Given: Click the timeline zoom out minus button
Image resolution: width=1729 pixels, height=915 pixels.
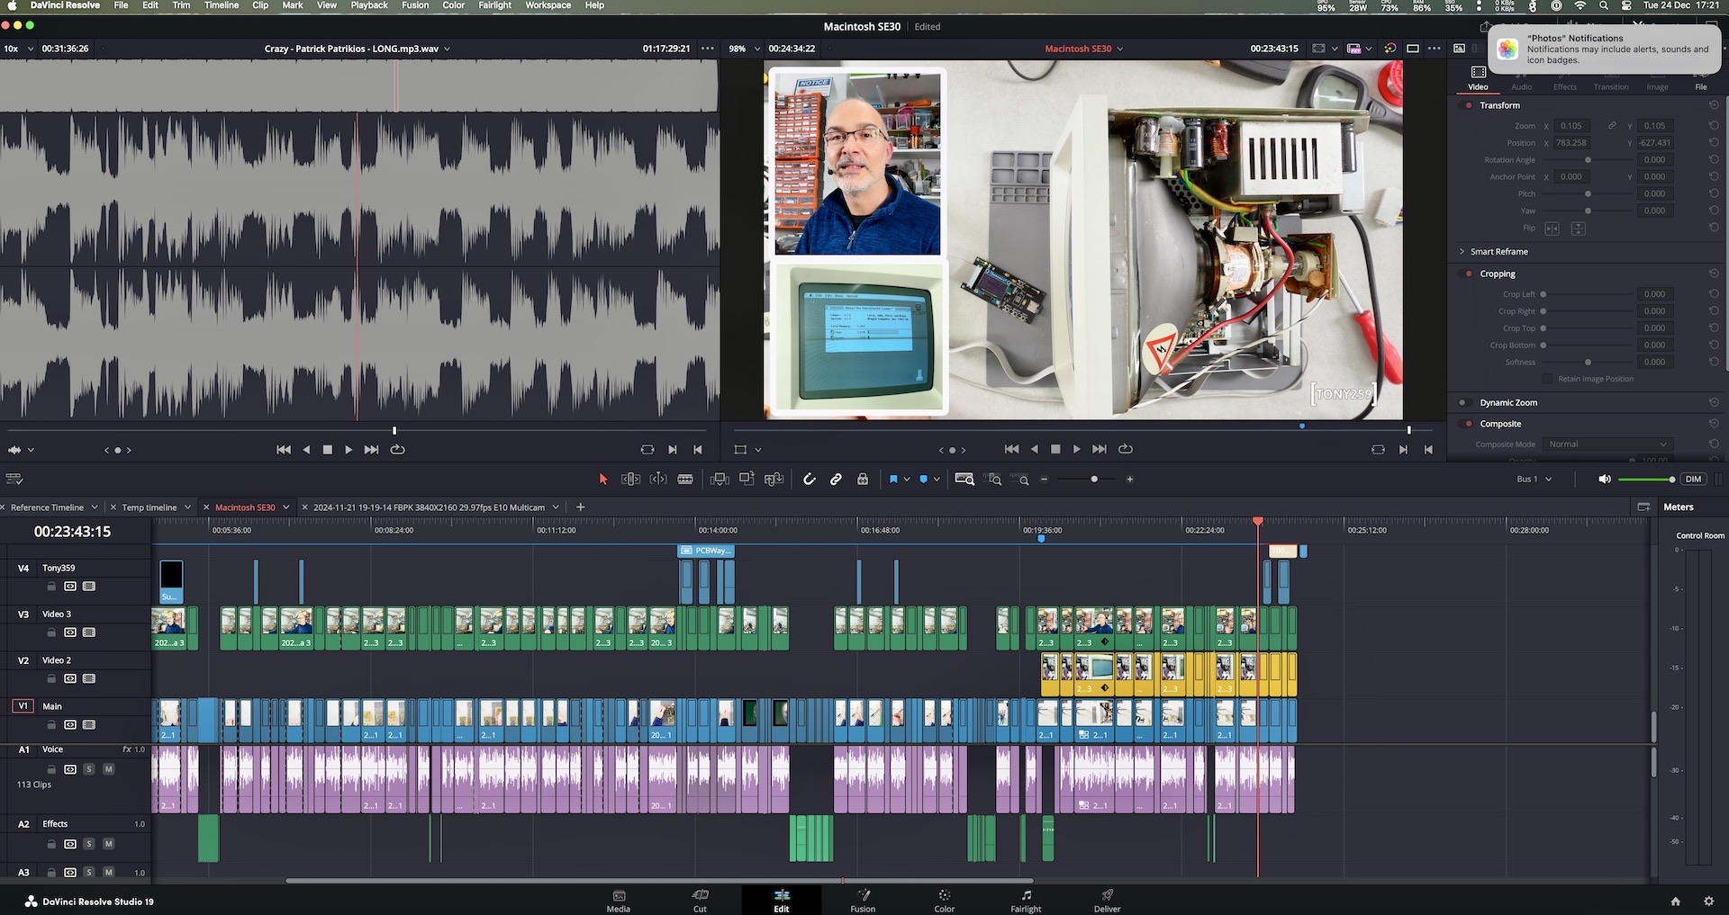Looking at the screenshot, I should click(1045, 480).
